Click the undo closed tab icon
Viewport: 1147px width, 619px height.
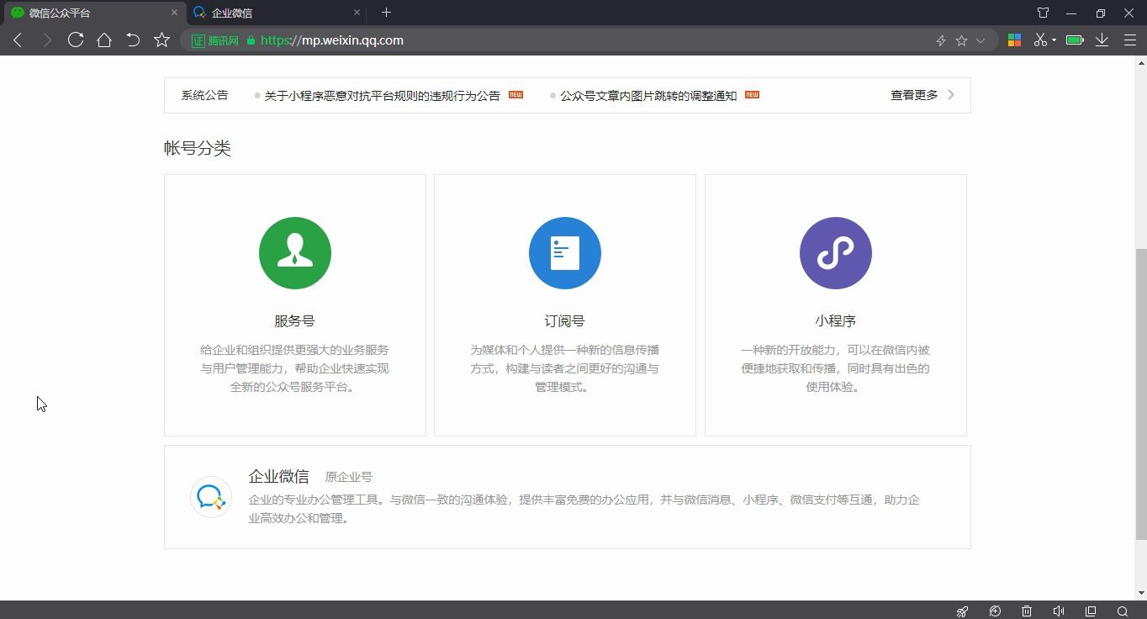[133, 40]
